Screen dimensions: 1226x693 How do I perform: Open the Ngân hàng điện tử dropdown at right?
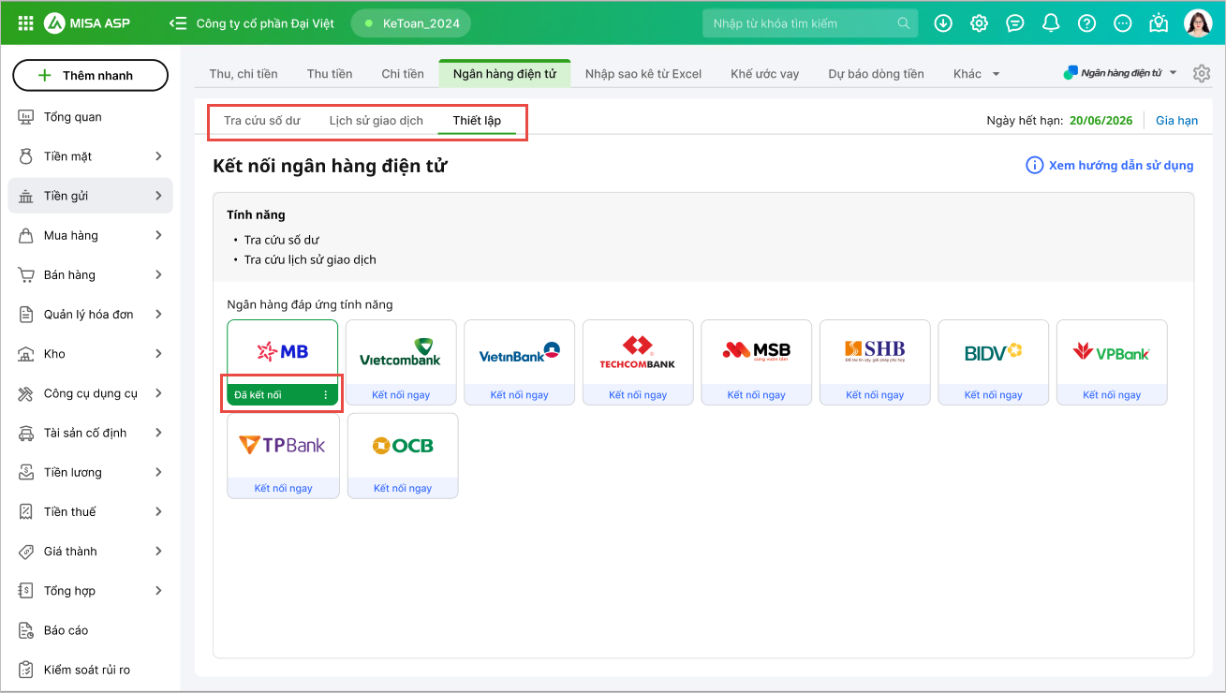1120,73
